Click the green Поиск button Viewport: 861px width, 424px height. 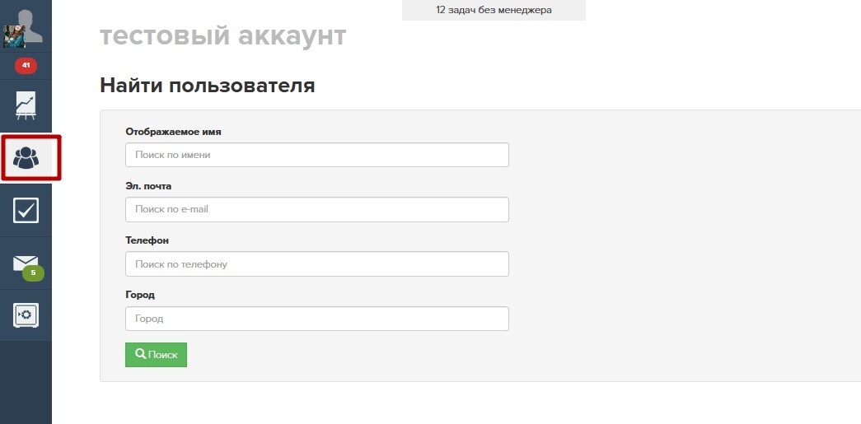(x=156, y=355)
